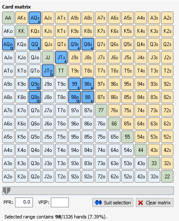Select the 76s hand cell
Viewport: 179px width, 221px height.
coord(114,110)
